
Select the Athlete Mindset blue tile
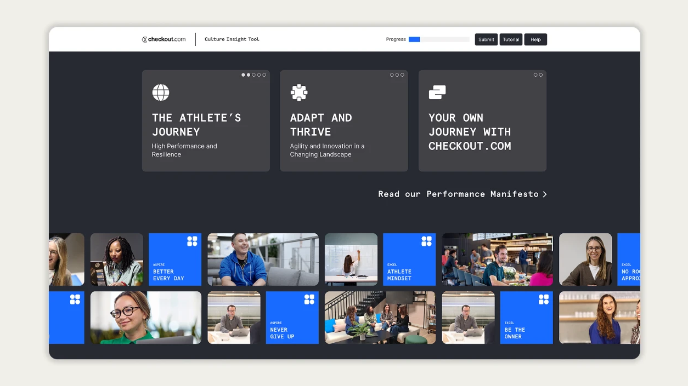point(409,260)
